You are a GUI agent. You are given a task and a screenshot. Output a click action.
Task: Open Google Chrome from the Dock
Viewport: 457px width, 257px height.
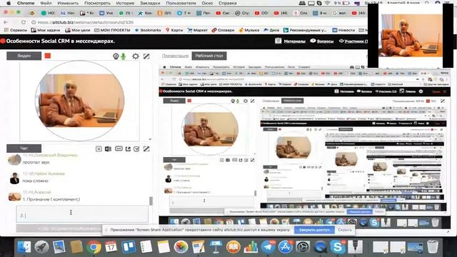94,247
